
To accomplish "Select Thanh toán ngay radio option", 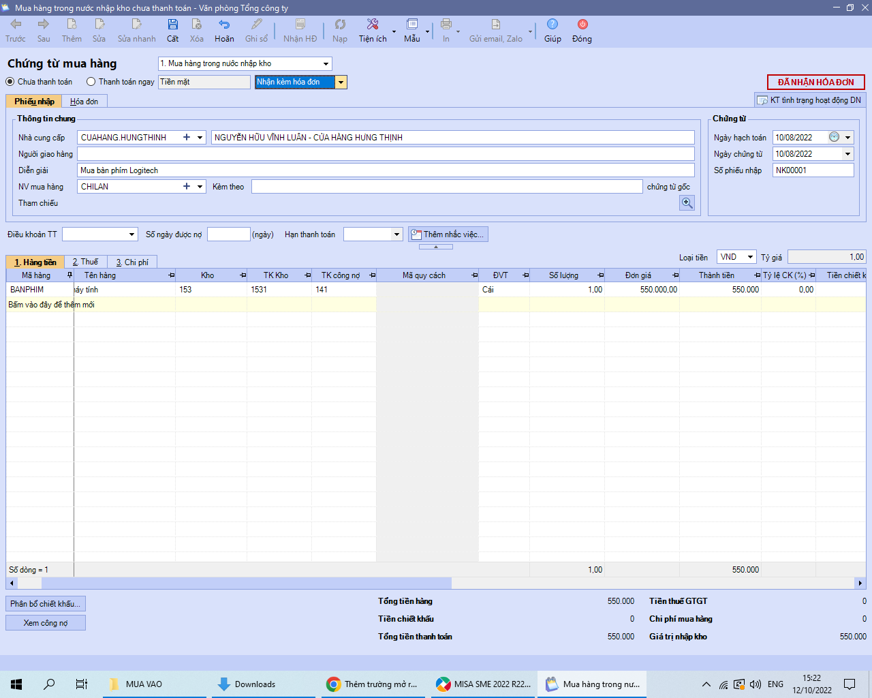I will tap(91, 82).
